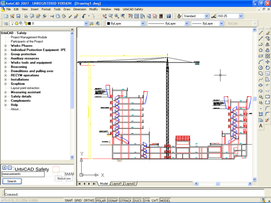Click the command line input area

pyautogui.click(x=134, y=192)
